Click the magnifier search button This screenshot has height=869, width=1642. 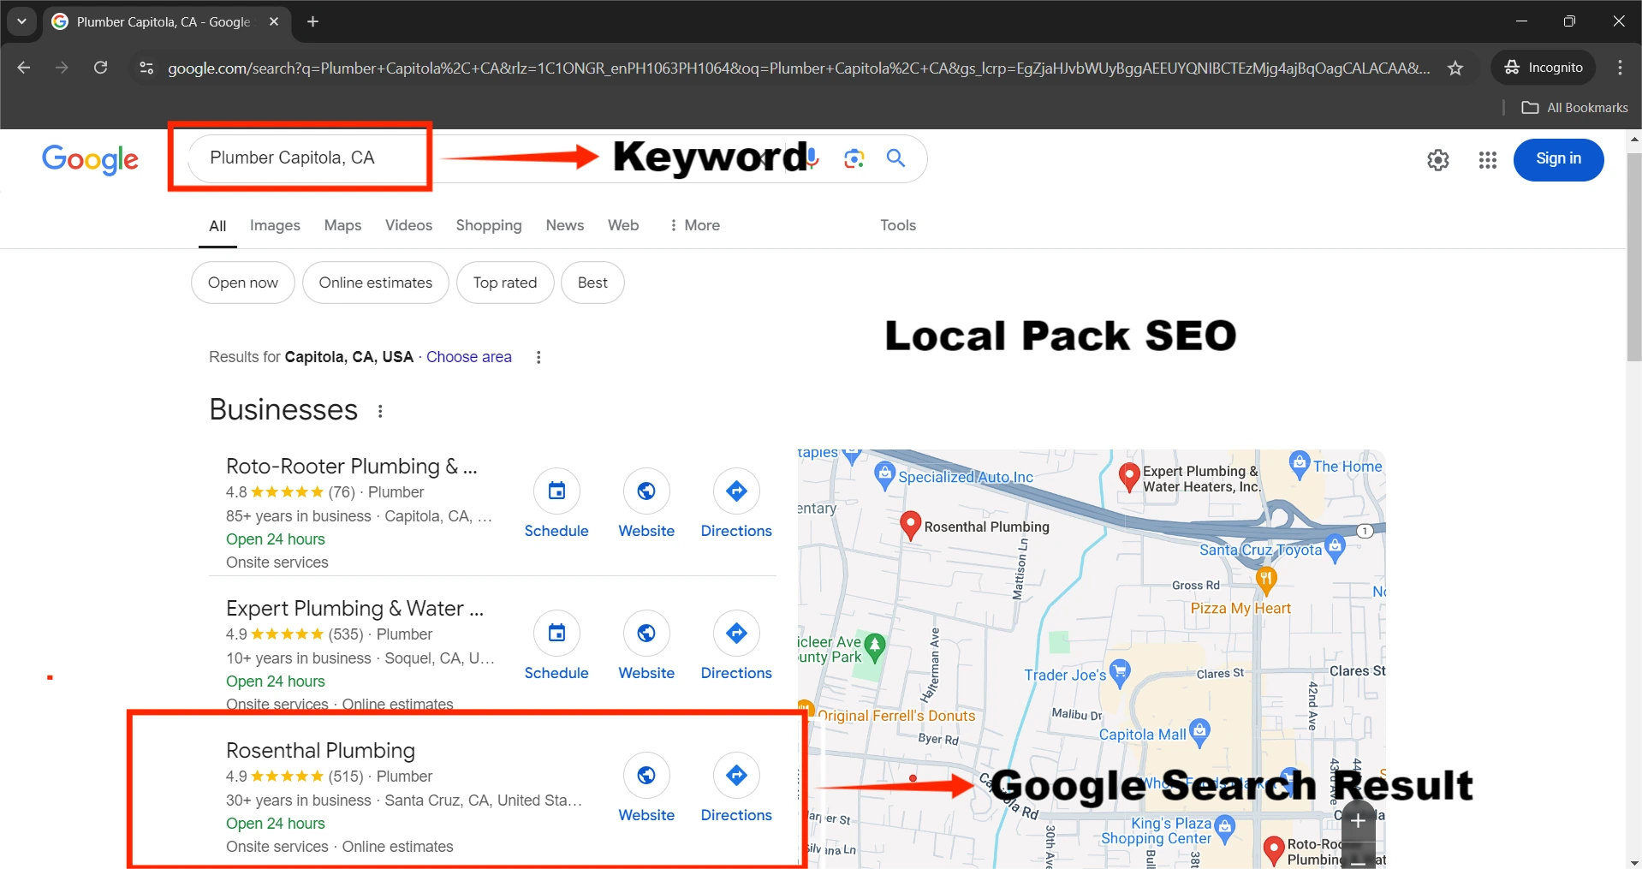[x=895, y=158]
